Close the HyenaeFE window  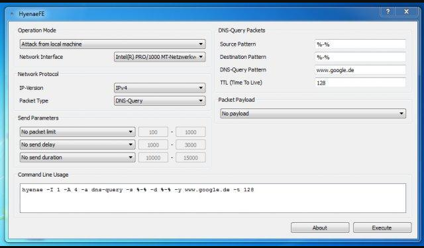click(406, 12)
